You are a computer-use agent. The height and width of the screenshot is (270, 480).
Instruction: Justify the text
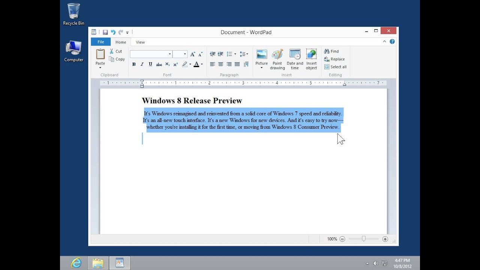(x=237, y=64)
